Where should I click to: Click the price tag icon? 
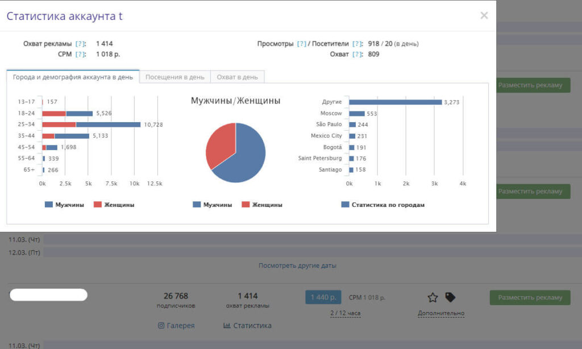coord(450,297)
